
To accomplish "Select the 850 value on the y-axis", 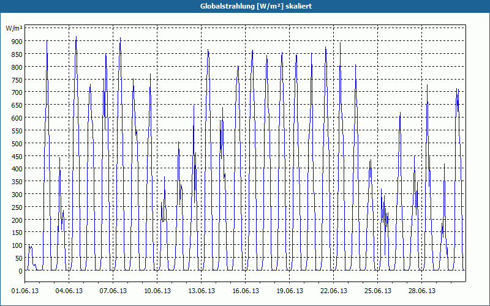I will [x=17, y=54].
